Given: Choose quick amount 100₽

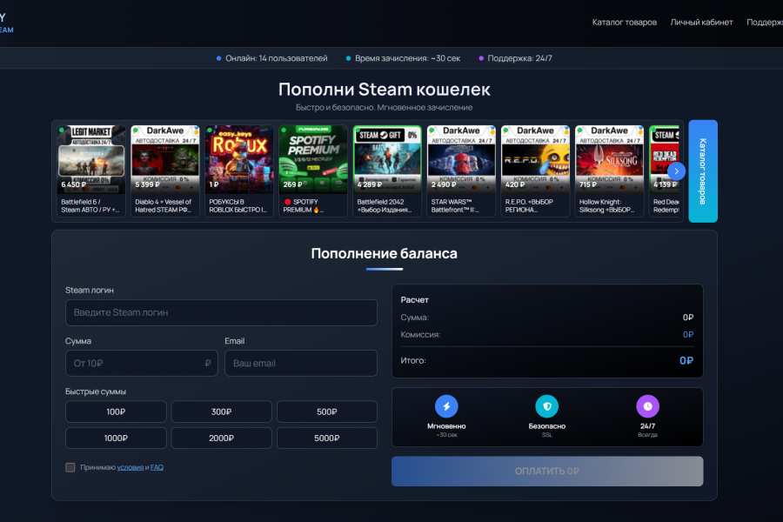Looking at the screenshot, I should pyautogui.click(x=116, y=412).
